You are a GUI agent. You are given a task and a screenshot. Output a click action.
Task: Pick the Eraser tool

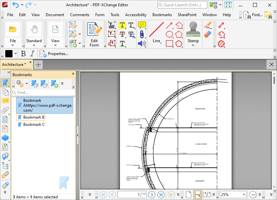pyautogui.click(x=208, y=34)
